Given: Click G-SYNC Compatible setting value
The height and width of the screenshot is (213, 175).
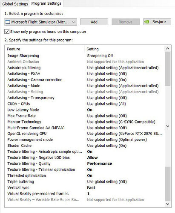Looking at the screenshot, I should (x=121, y=122).
